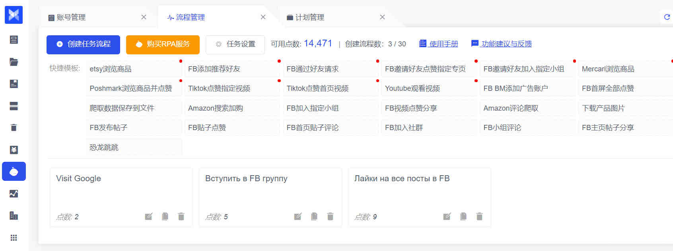The height and width of the screenshot is (251, 673).
Task: Copy the Visit Google flow
Action: tap(165, 216)
